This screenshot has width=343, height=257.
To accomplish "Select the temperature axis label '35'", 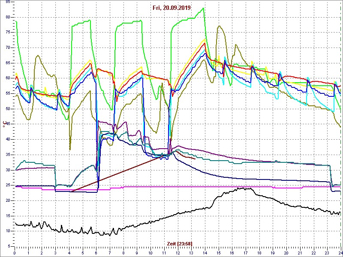I will coord(7,155).
